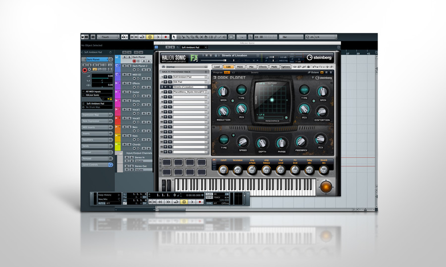The height and width of the screenshot is (267, 446).
Task: Expand the Equalizers inspector section
Action: 97,140
